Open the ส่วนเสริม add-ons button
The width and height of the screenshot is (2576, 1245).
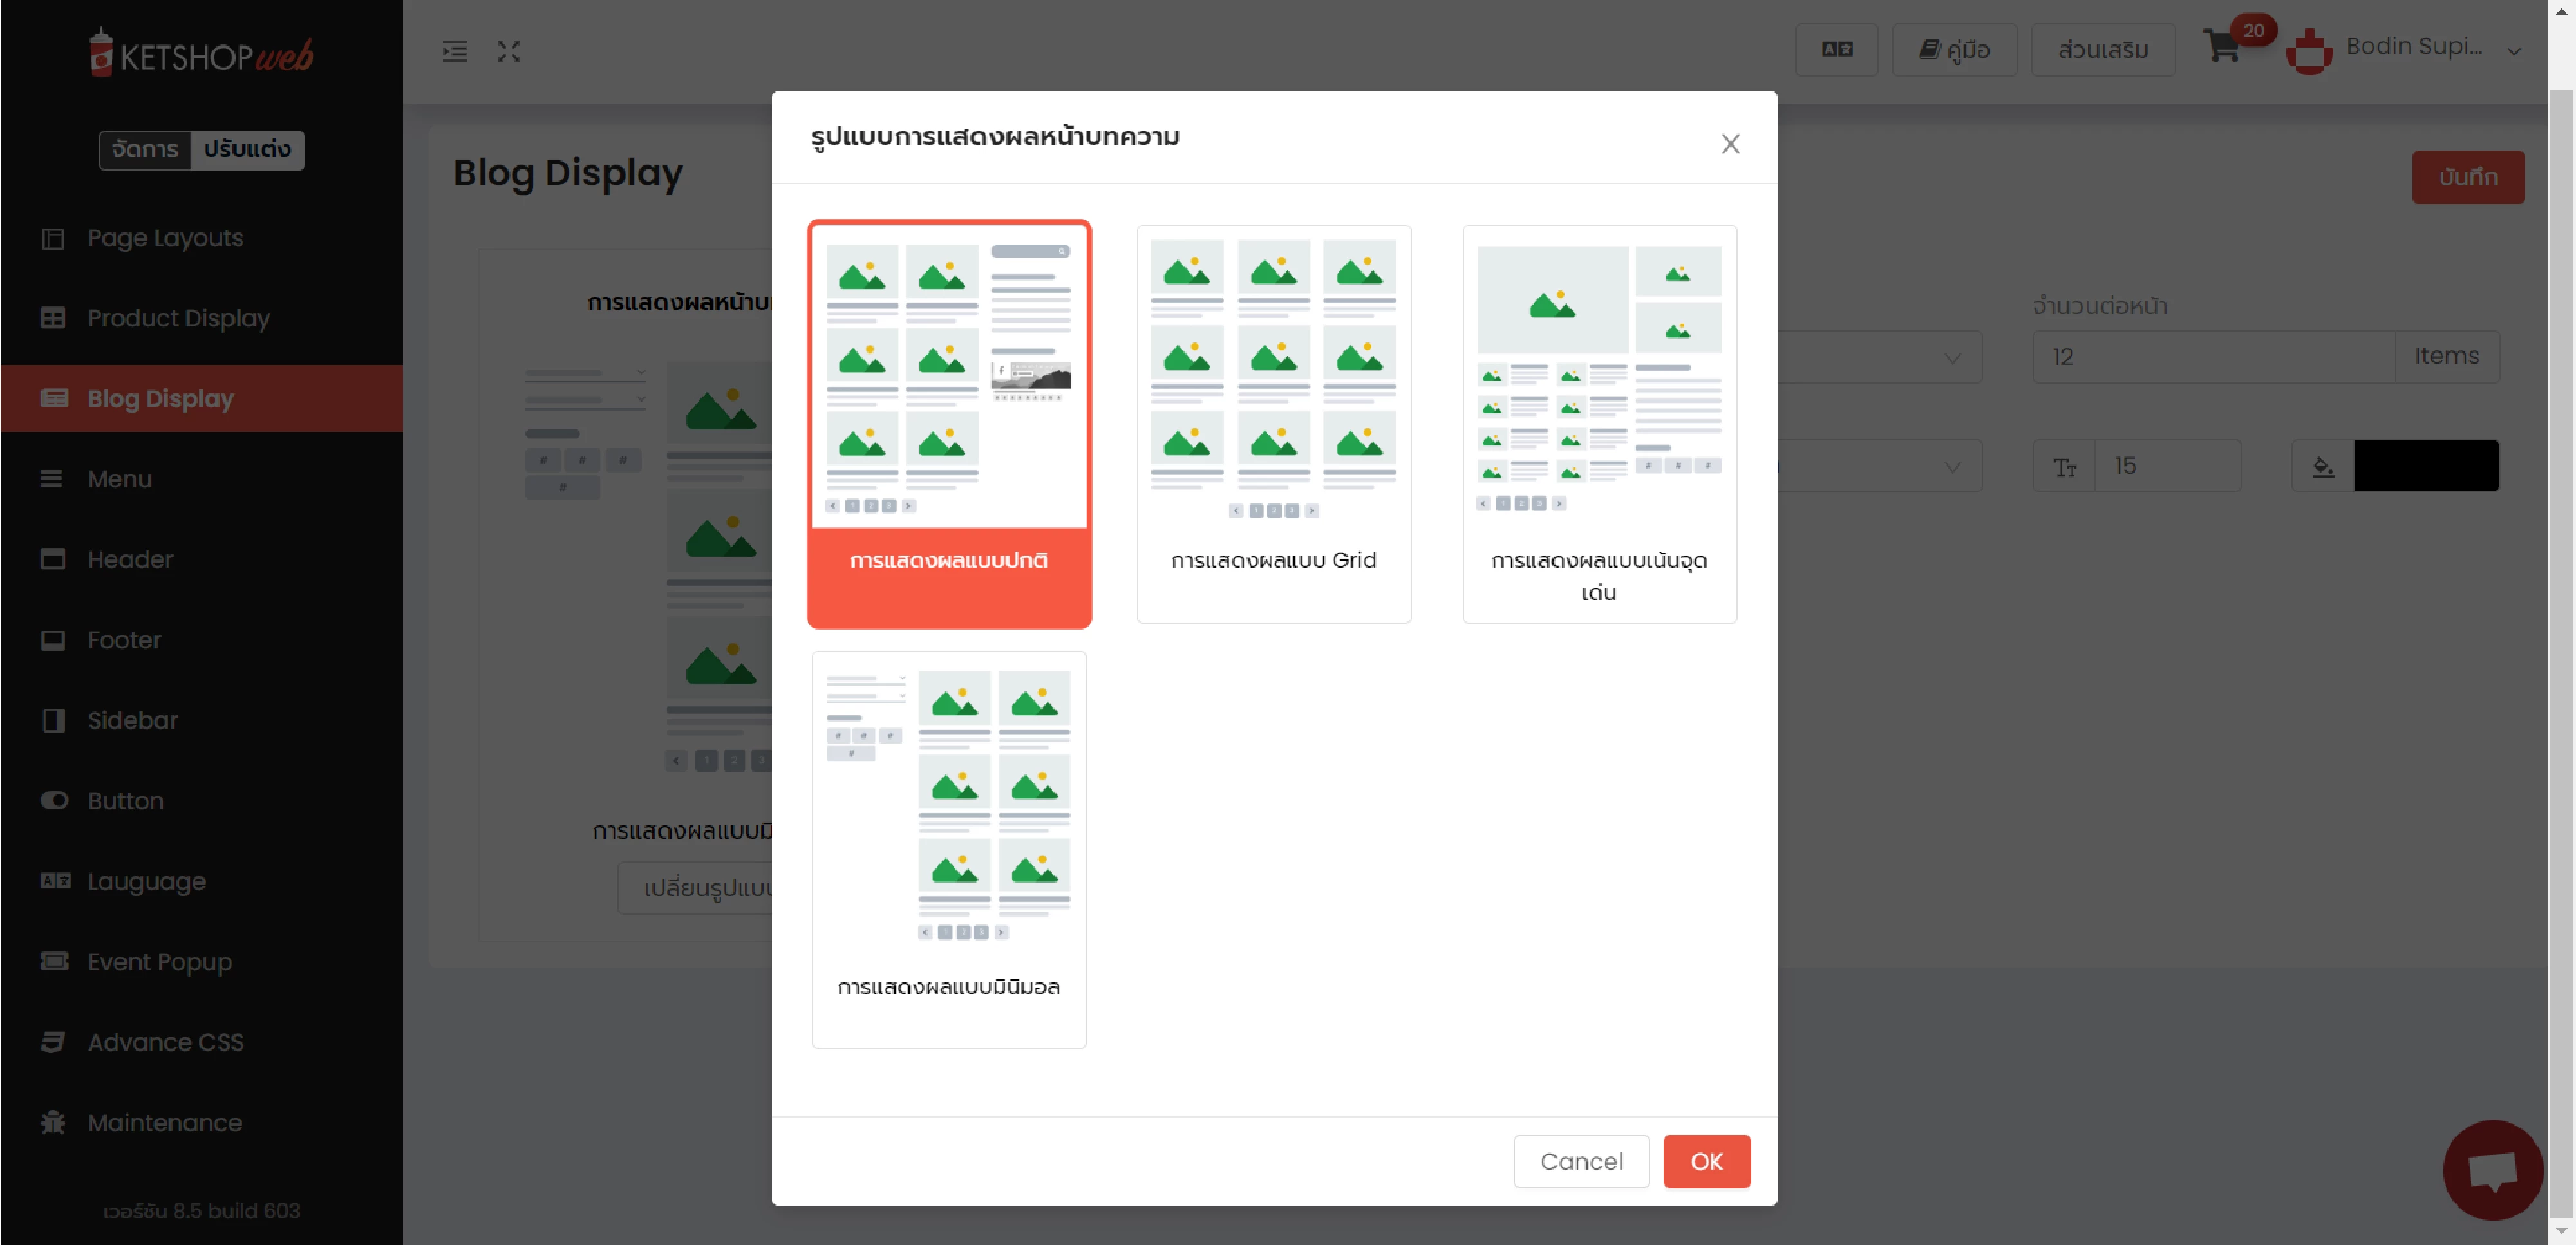pos(2103,50)
